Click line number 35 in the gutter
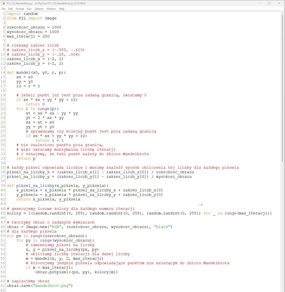285x292 pixels. (x=3, y=168)
